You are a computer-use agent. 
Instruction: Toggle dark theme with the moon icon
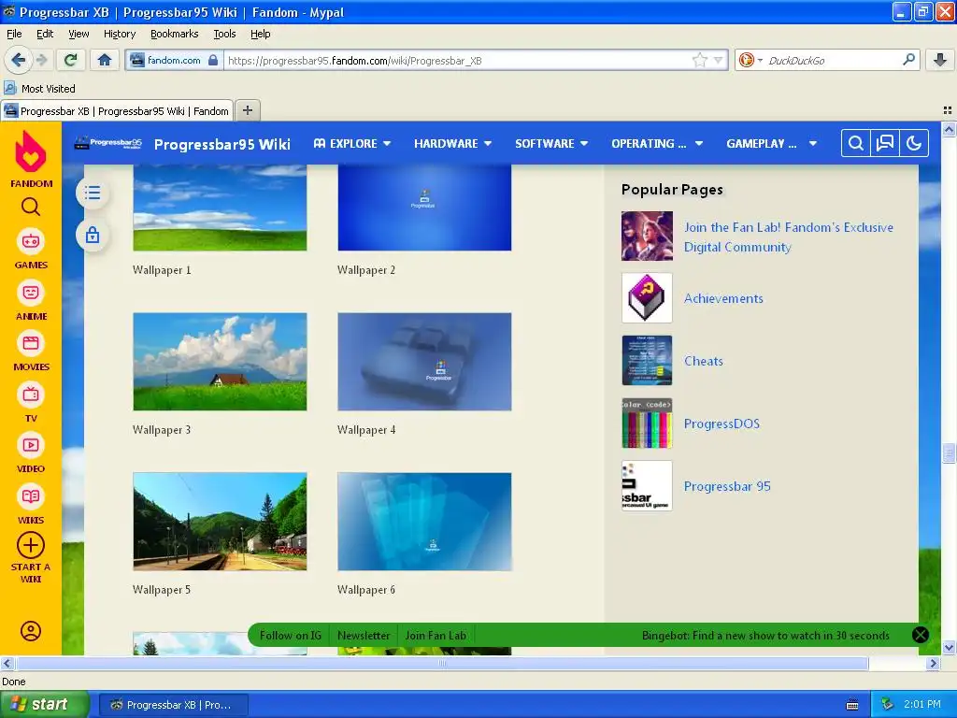pyautogui.click(x=914, y=143)
